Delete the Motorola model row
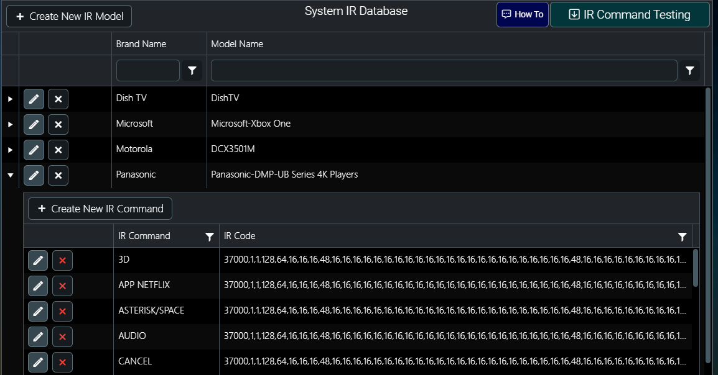The image size is (718, 375). click(x=58, y=150)
